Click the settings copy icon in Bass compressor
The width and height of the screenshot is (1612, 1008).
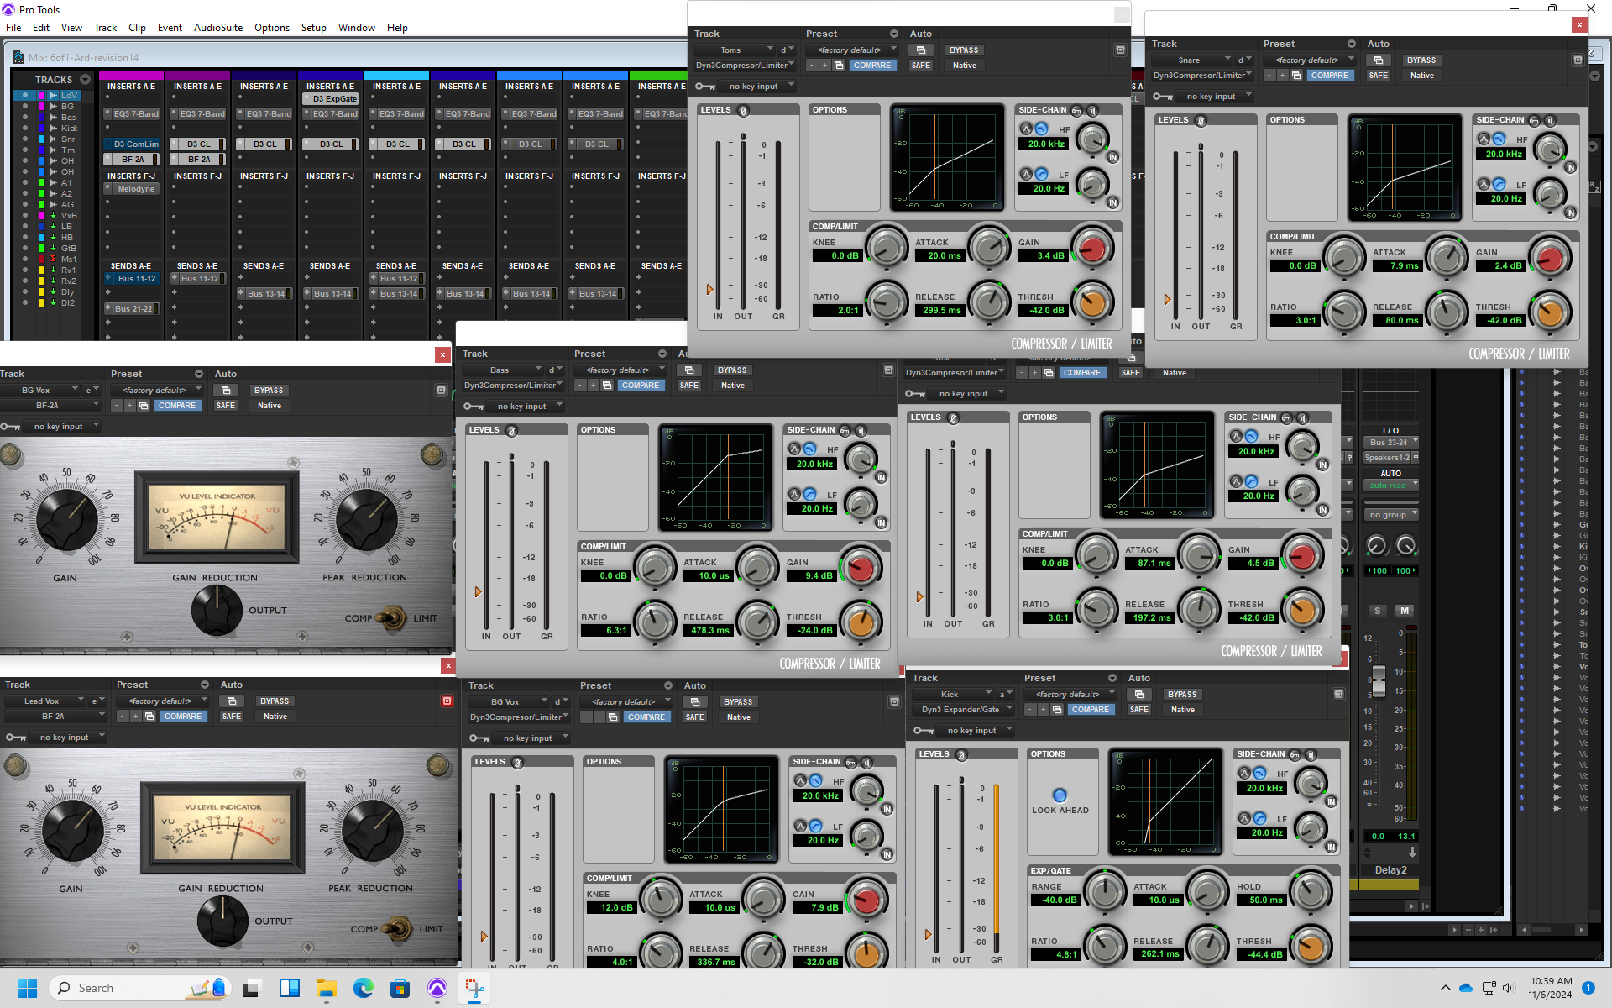click(607, 386)
